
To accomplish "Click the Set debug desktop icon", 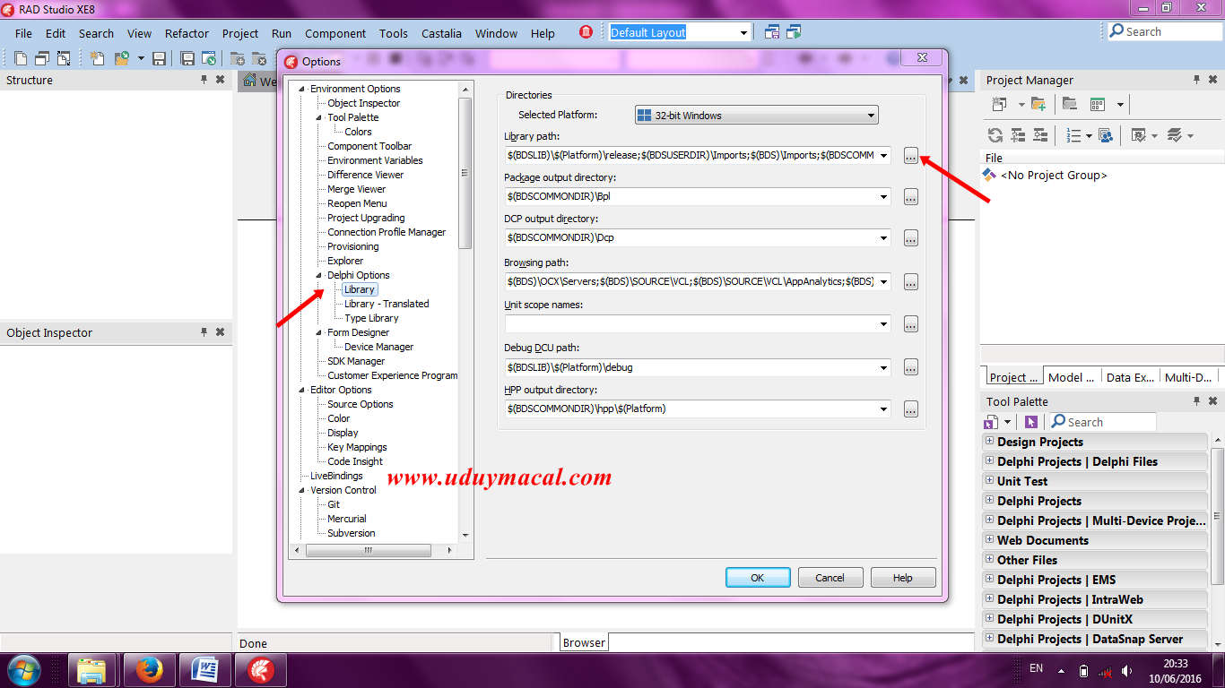I will tap(794, 32).
